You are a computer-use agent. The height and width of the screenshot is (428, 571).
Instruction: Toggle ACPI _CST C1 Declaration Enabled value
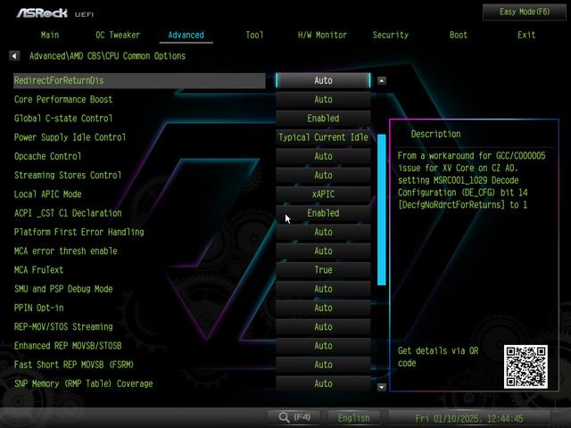323,213
